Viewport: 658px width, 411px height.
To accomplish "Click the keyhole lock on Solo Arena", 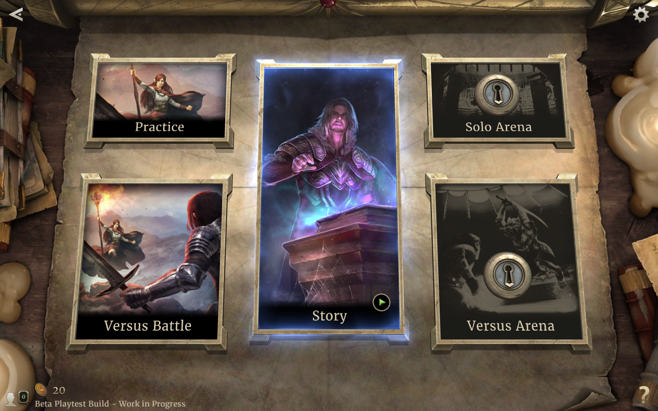I will 498,95.
